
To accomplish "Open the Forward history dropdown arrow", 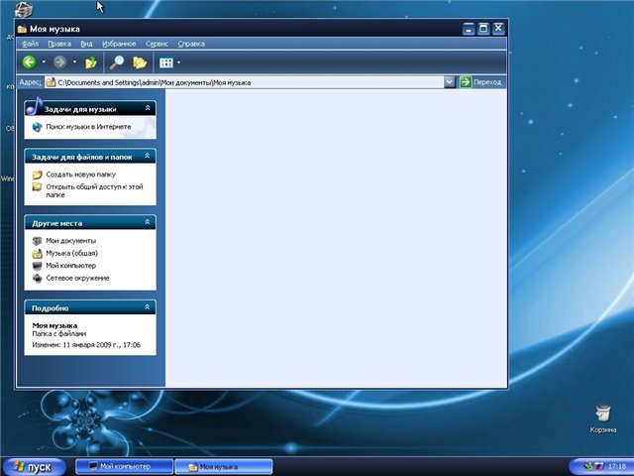I will [74, 61].
